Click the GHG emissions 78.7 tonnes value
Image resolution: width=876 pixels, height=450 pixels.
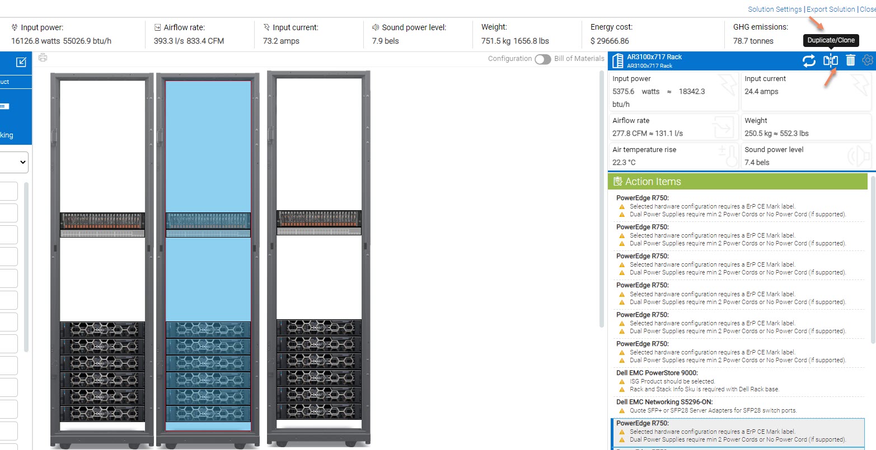coord(753,41)
